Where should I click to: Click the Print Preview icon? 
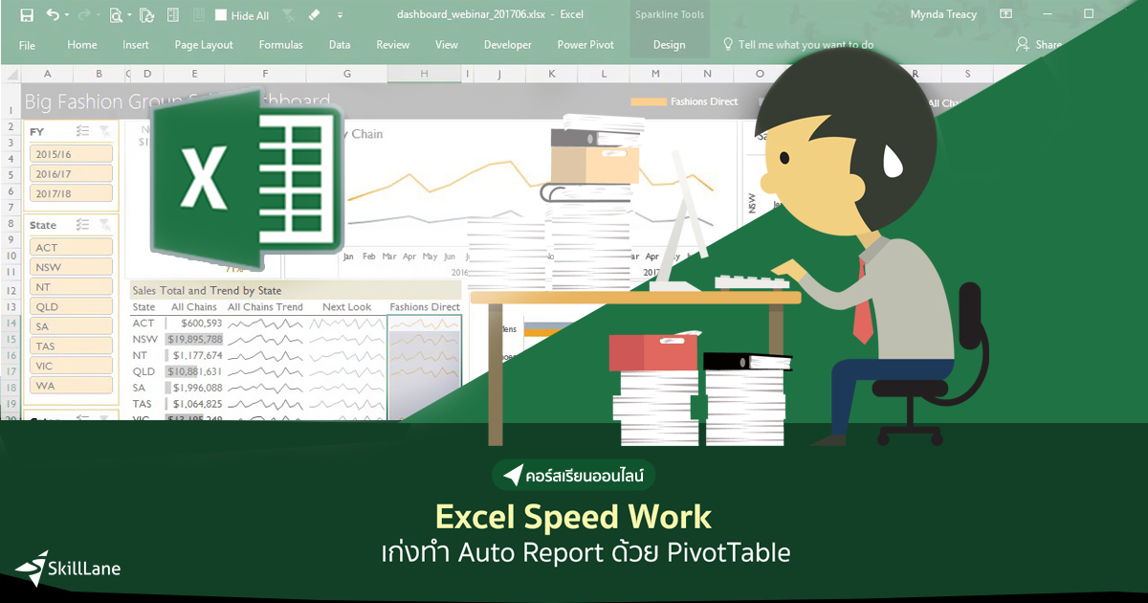[x=117, y=15]
